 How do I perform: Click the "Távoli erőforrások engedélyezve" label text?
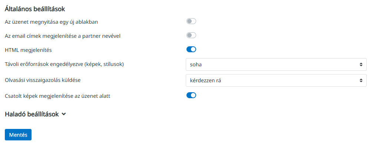click(x=64, y=64)
